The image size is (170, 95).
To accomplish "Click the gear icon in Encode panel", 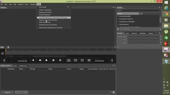I will pos(118,47).
